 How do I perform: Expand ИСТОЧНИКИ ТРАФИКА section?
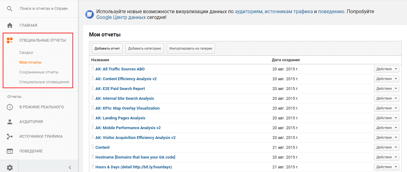(x=41, y=136)
